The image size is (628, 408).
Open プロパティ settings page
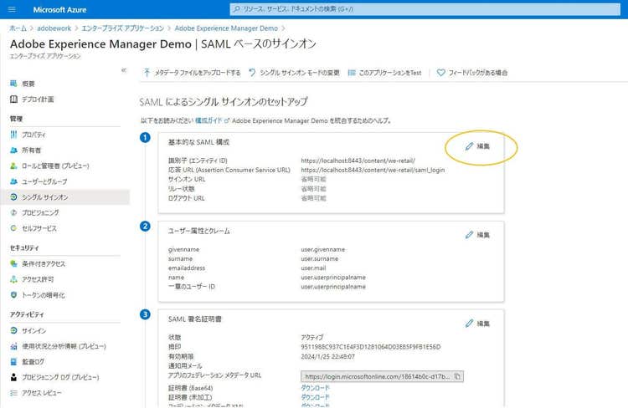pyautogui.click(x=33, y=135)
